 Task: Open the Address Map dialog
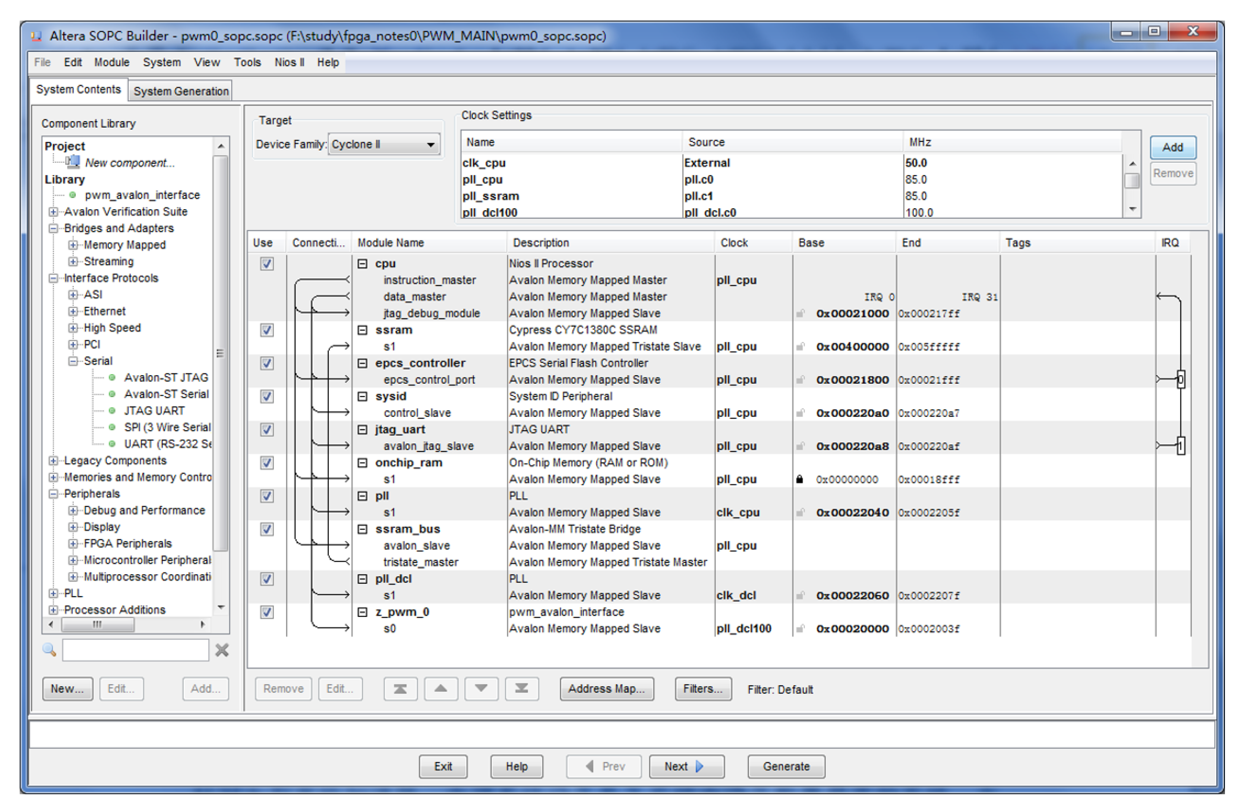607,689
